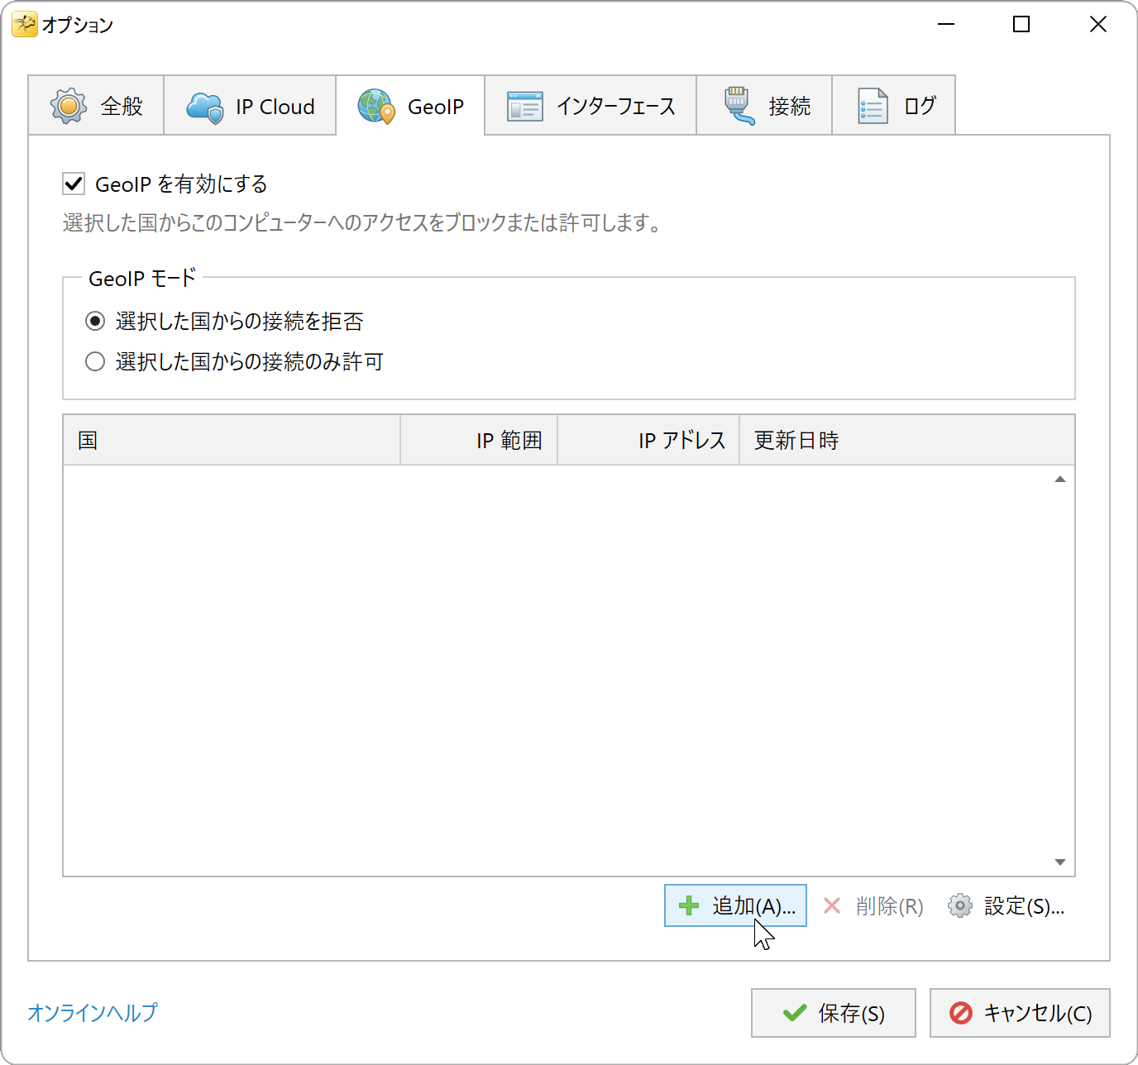Open the 全般 tab
The width and height of the screenshot is (1138, 1065).
96,106
